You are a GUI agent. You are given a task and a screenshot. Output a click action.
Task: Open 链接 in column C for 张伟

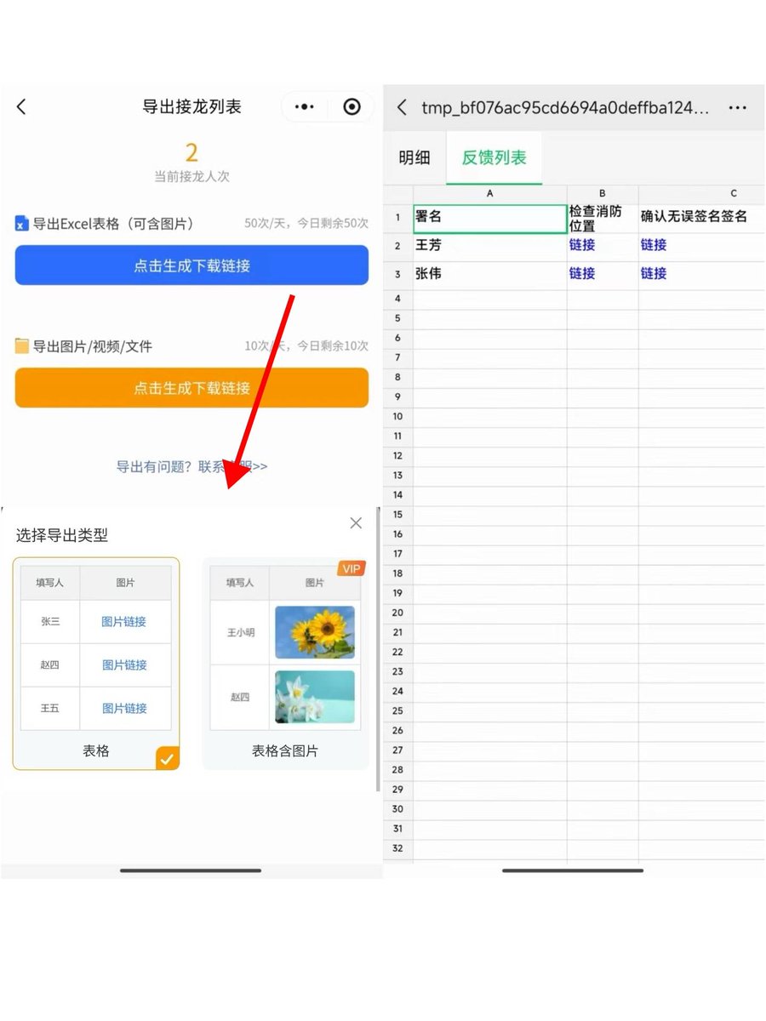[x=654, y=273]
